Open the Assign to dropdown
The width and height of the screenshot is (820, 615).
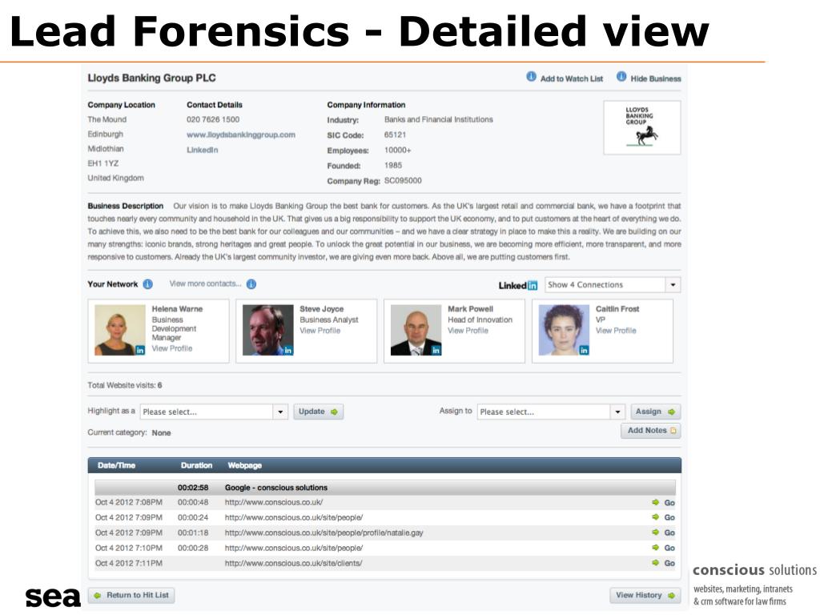pyautogui.click(x=551, y=412)
